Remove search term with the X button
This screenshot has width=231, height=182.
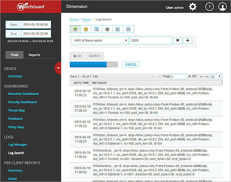pyautogui.click(x=177, y=40)
